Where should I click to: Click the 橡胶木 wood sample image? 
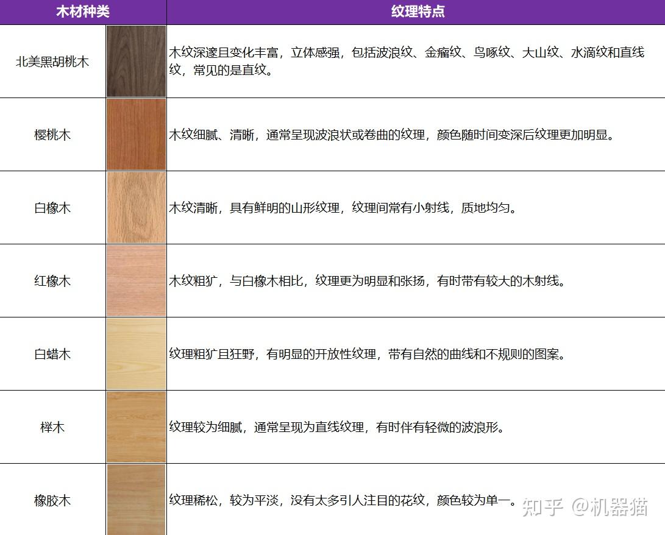pyautogui.click(x=136, y=498)
